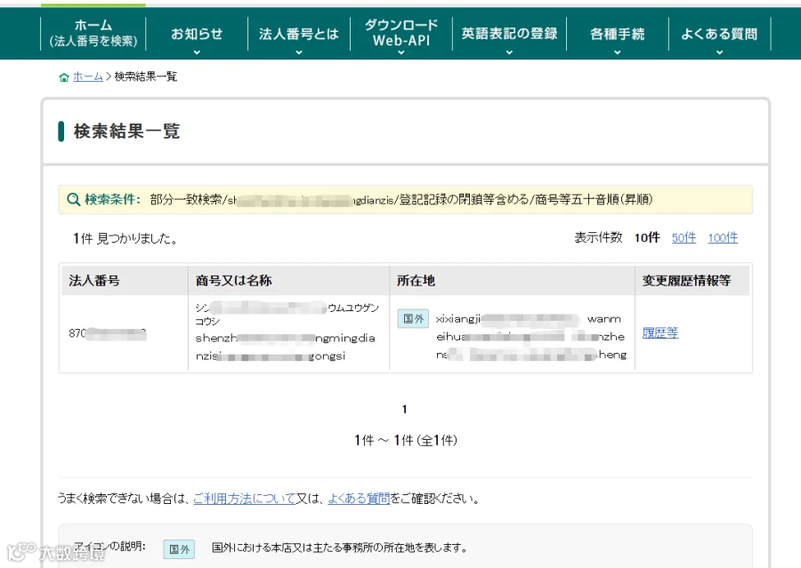Viewport: 801px width, 568px height.
Task: Open the ホーム (法人番号を検索) nav item
Action: (x=93, y=33)
